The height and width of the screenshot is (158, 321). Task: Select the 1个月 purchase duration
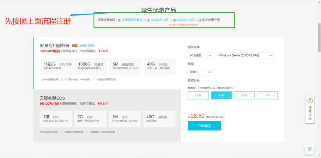point(198,95)
